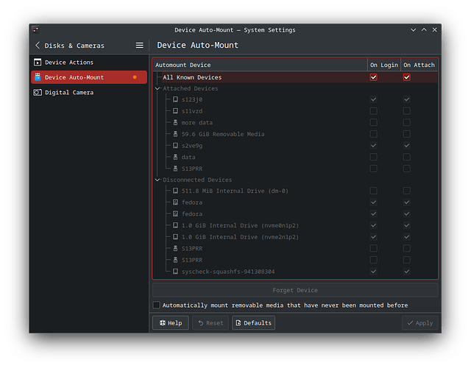
Task: Click the USB icon of Device Auto-Mount
Action: point(38,77)
